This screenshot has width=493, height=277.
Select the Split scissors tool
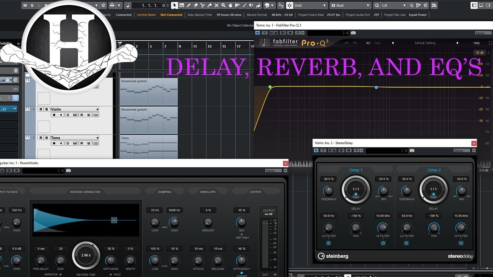coord(203,5)
